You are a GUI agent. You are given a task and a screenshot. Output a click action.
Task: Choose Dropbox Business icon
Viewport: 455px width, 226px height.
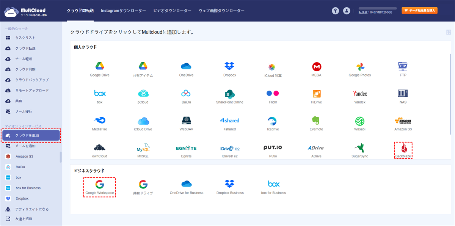pyautogui.click(x=229, y=184)
